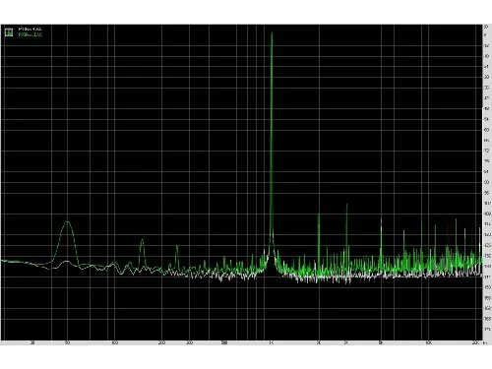Image resolution: width=492 pixels, height=369 pixels.
Task: Click the legend icon in the top-left corner
Action: [x=9, y=32]
